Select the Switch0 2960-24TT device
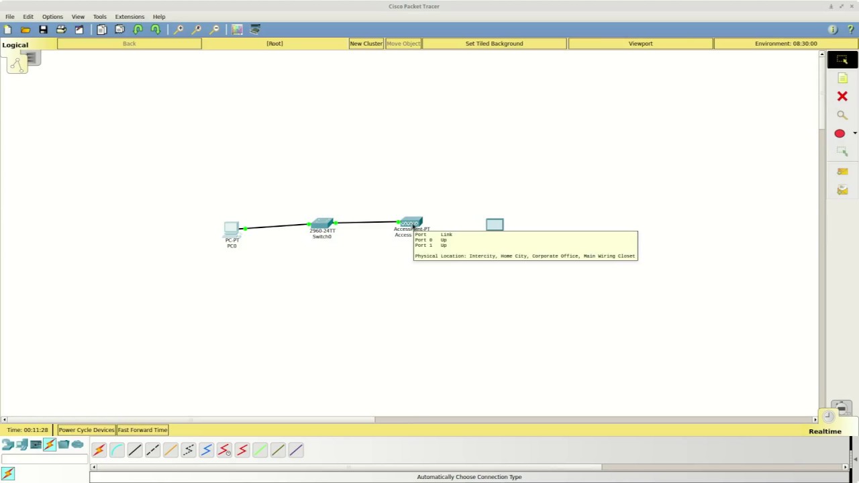The width and height of the screenshot is (859, 483). [x=322, y=223]
